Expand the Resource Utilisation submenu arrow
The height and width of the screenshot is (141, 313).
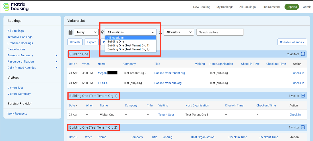pos(57,61)
